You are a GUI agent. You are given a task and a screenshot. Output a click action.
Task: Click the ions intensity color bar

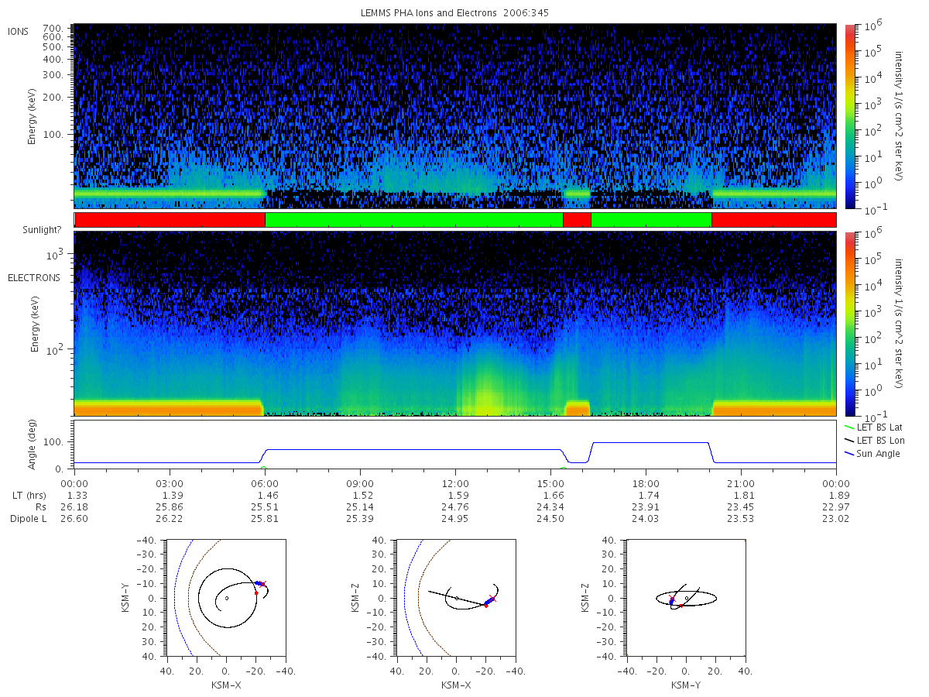(849, 116)
